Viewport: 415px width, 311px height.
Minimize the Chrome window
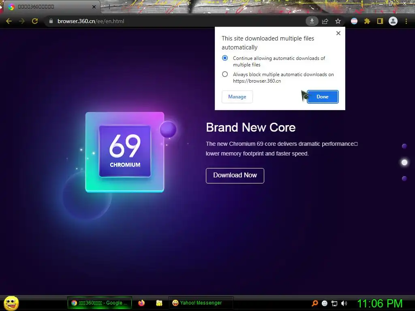pyautogui.click(x=381, y=4)
